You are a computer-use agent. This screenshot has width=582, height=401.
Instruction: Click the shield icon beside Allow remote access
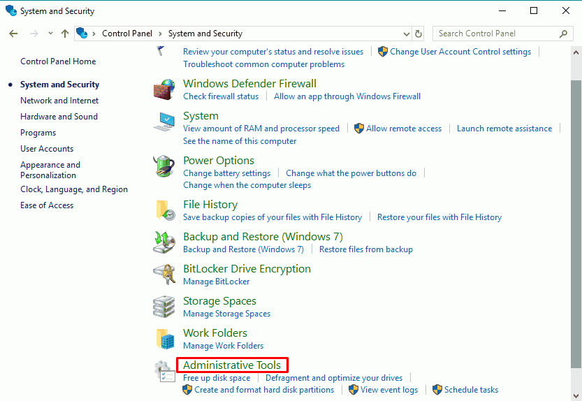coord(359,129)
